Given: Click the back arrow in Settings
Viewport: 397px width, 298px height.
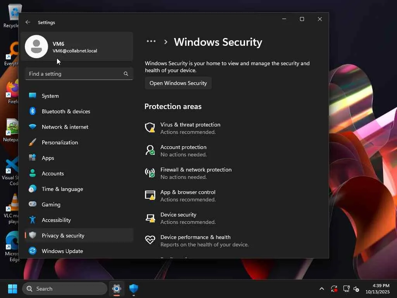Looking at the screenshot, I should [x=28, y=22].
